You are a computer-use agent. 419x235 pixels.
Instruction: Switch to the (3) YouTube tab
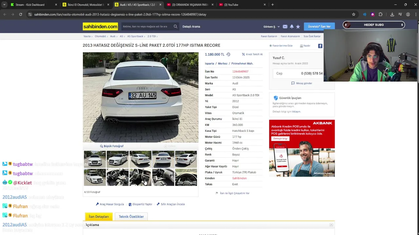pos(242,5)
